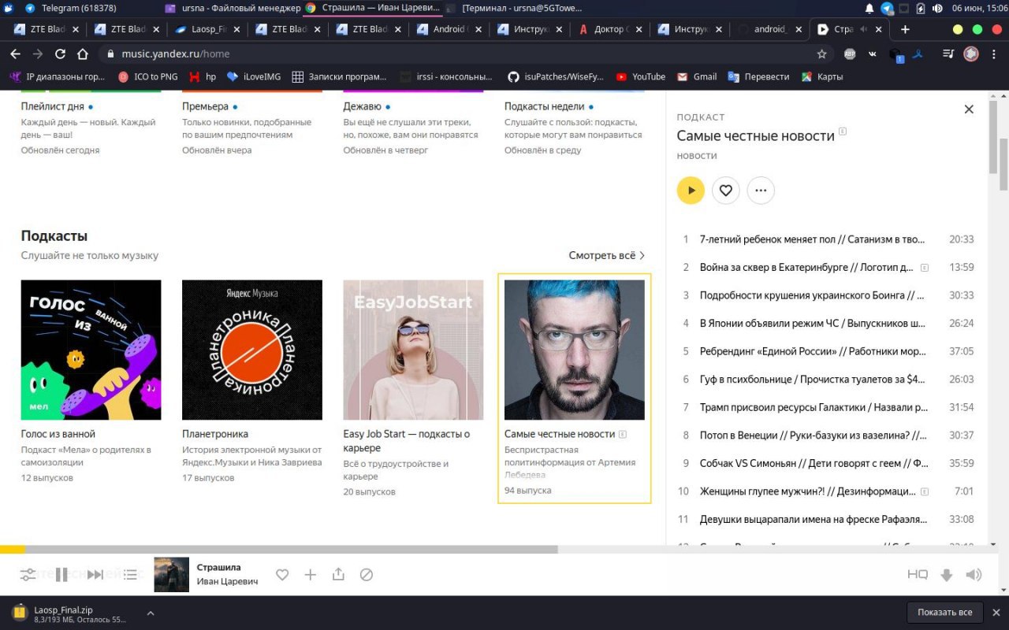
Task: Open the iLoveIMG bookmark
Action: click(x=254, y=76)
